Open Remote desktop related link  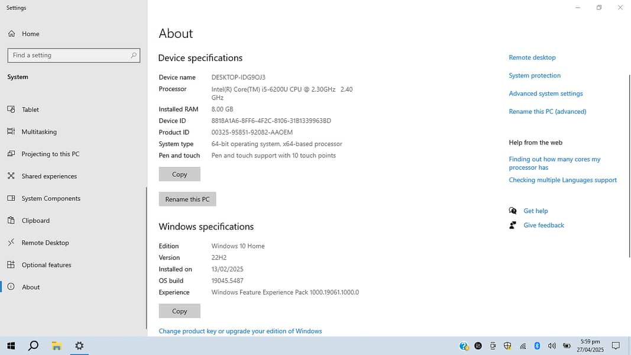tap(532, 57)
